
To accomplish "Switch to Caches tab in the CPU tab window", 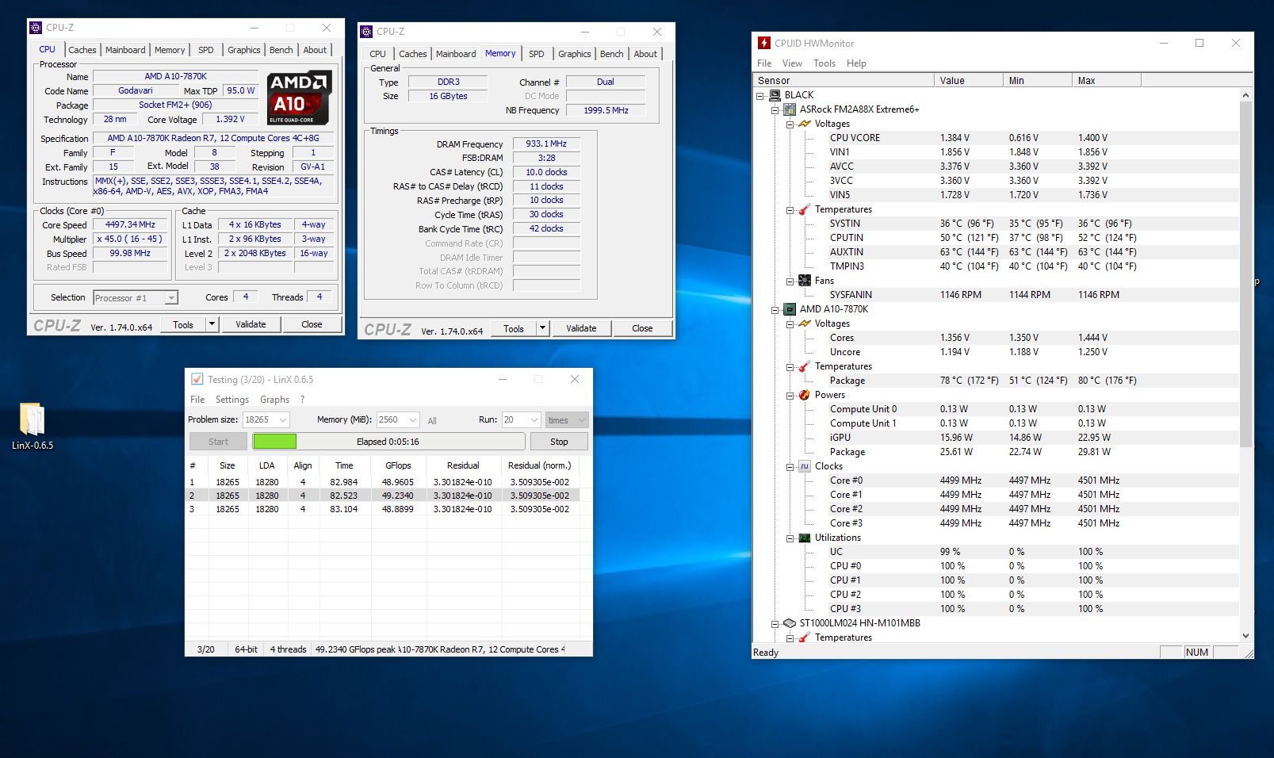I will [x=82, y=50].
